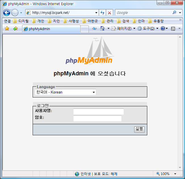This screenshot has width=185, height=179.
Task: Open the 사행성 favorites folder
Action: (x=71, y=21)
